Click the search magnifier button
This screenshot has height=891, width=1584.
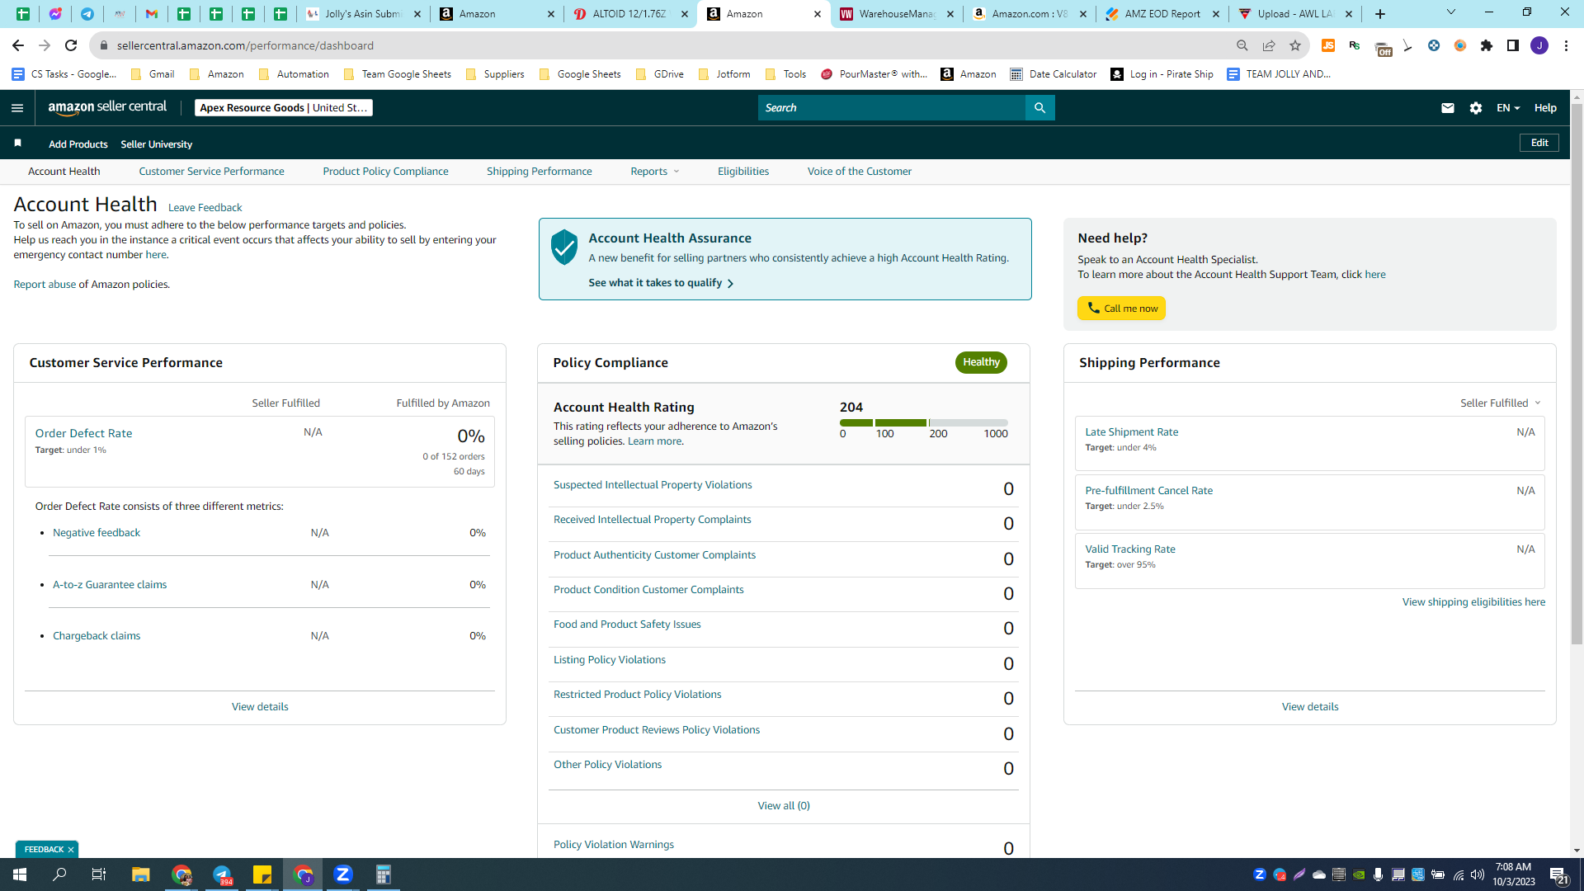(1039, 108)
